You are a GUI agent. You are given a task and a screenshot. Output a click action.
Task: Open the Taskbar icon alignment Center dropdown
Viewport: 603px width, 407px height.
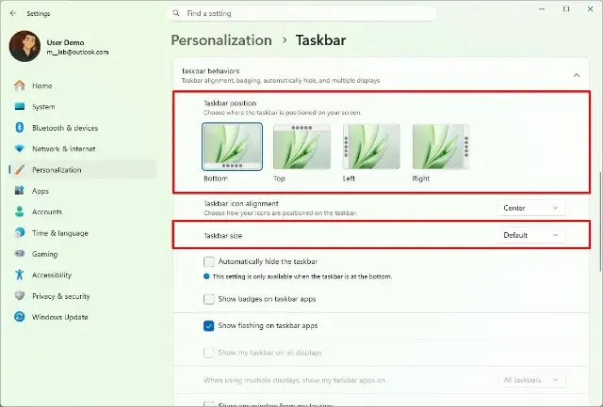click(531, 208)
